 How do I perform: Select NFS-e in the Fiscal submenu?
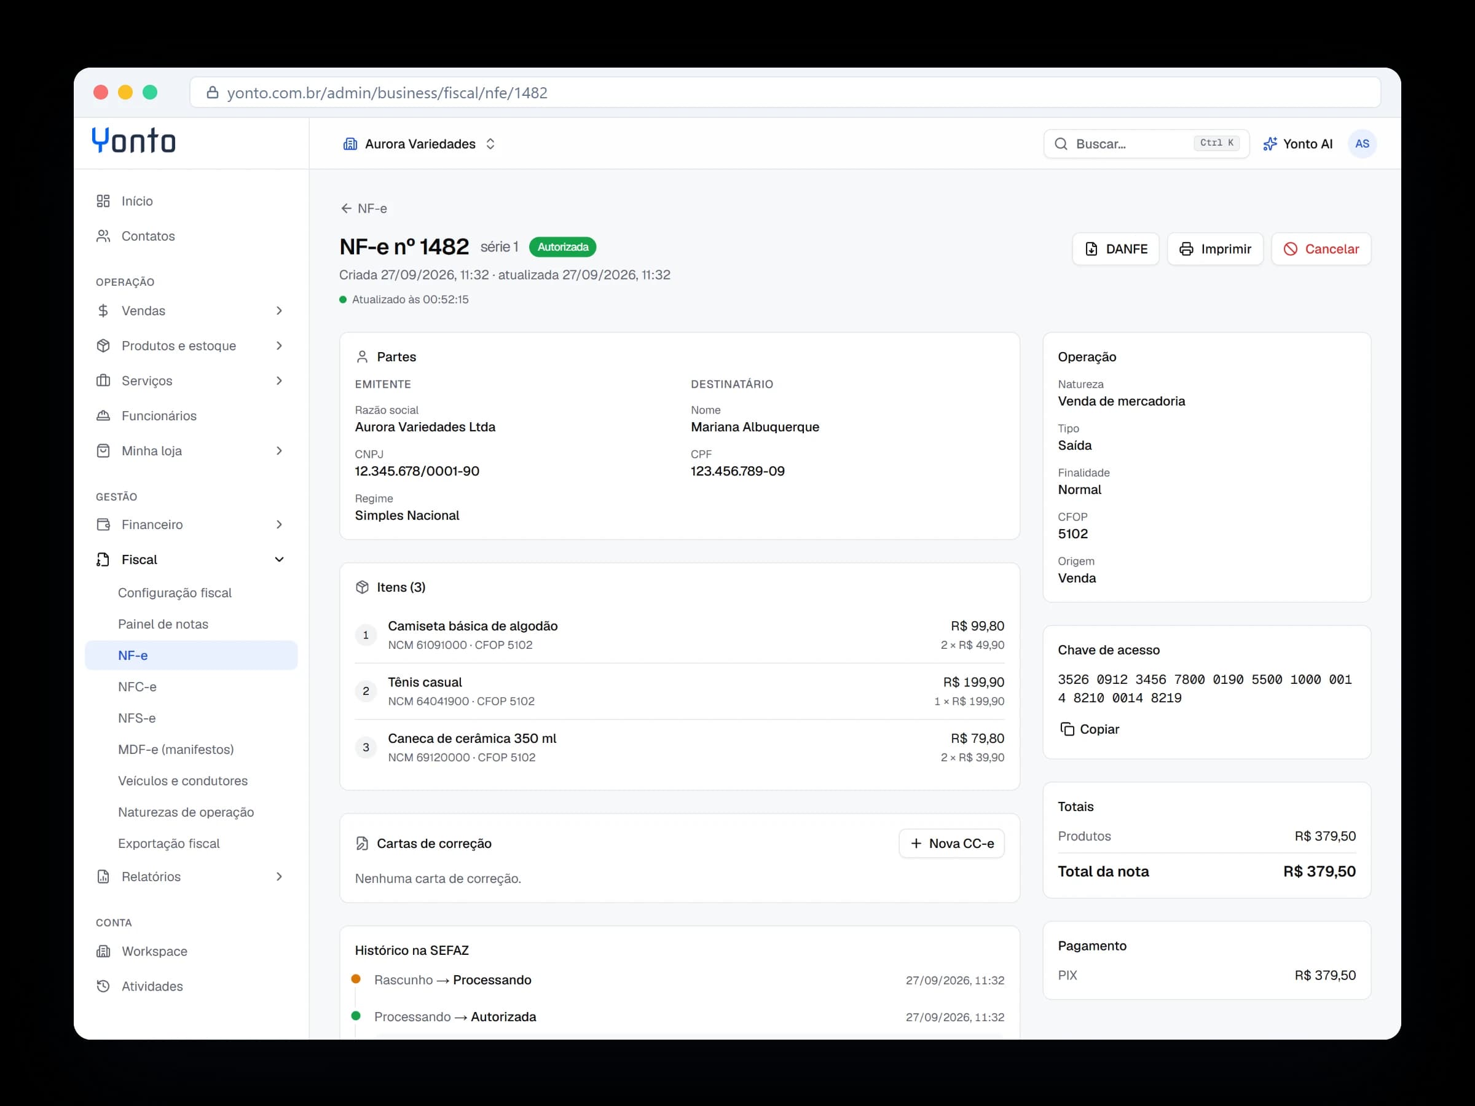click(136, 718)
